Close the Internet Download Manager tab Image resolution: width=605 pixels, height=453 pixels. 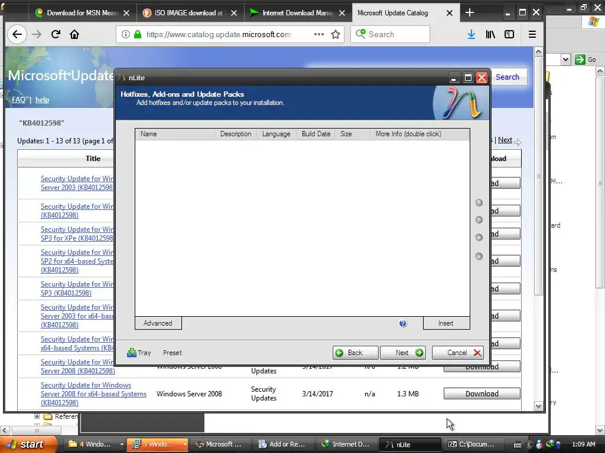(x=342, y=13)
